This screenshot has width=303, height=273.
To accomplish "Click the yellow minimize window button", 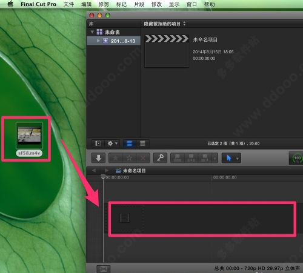I will [x=100, y=15].
